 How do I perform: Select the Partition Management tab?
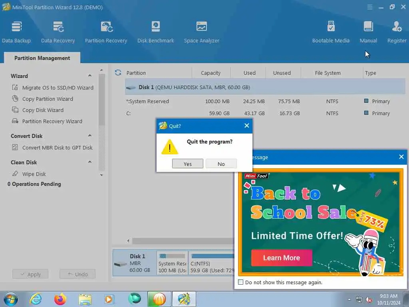42,58
